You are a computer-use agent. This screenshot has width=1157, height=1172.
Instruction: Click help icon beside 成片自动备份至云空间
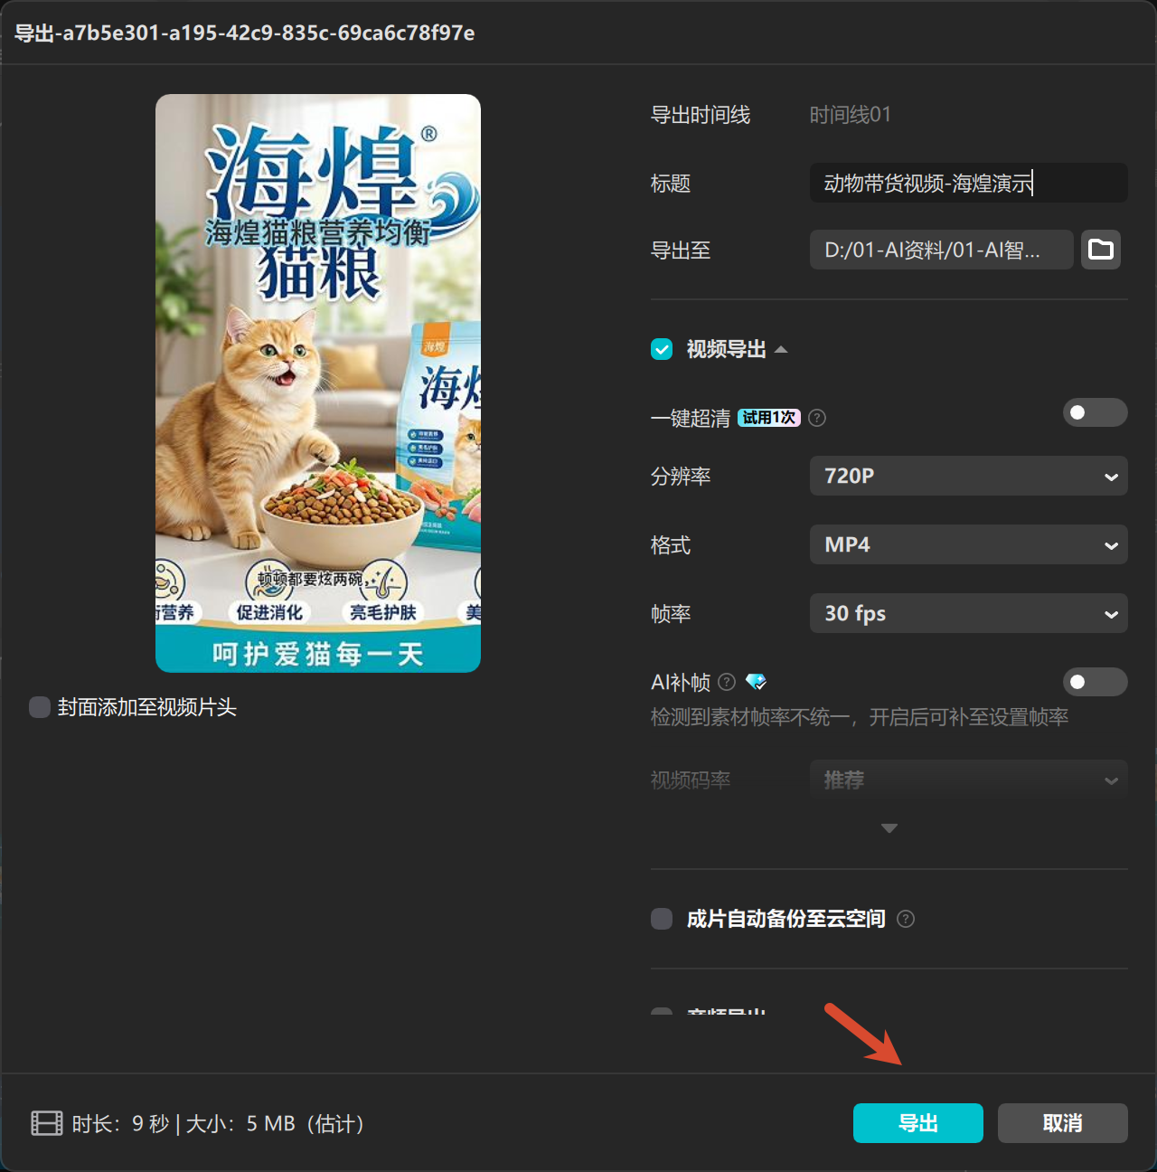pyautogui.click(x=906, y=919)
